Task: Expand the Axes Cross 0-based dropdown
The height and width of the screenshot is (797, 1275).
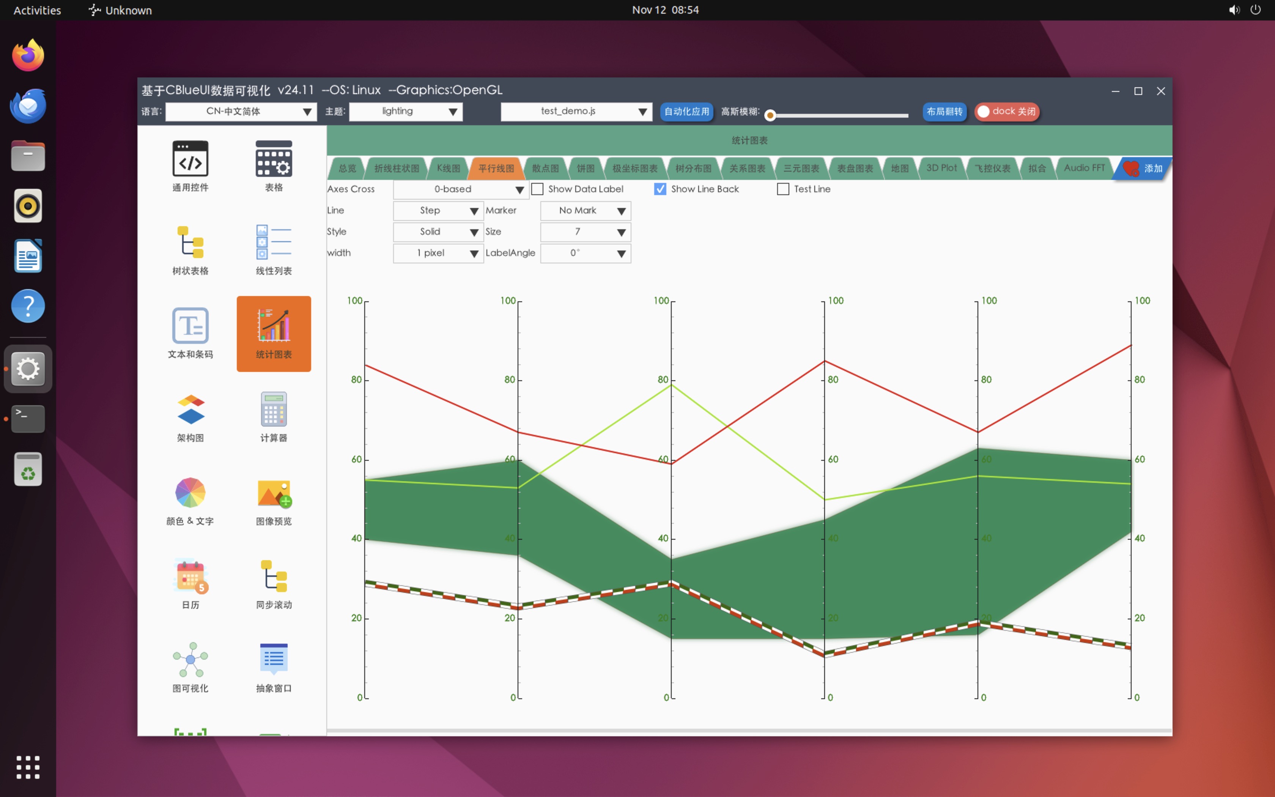Action: coord(461,189)
